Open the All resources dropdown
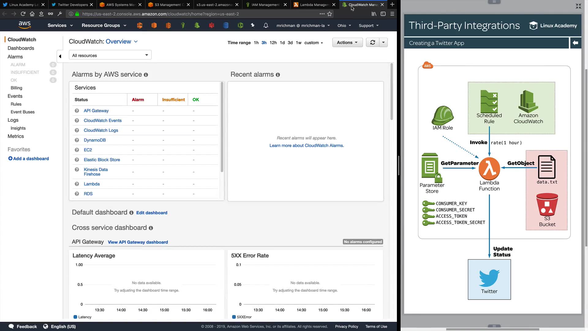The image size is (588, 331). click(110, 55)
